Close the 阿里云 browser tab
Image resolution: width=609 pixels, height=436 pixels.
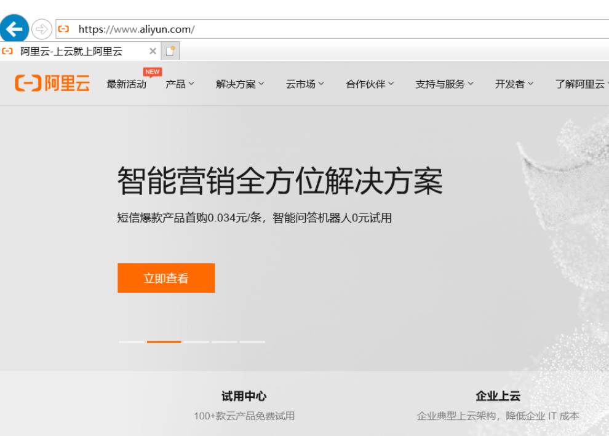click(153, 51)
